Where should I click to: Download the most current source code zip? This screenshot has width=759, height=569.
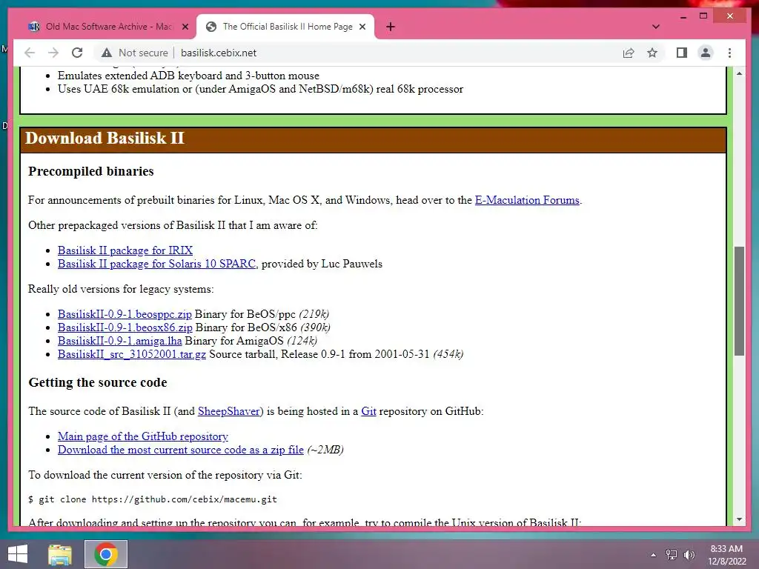[x=181, y=450]
